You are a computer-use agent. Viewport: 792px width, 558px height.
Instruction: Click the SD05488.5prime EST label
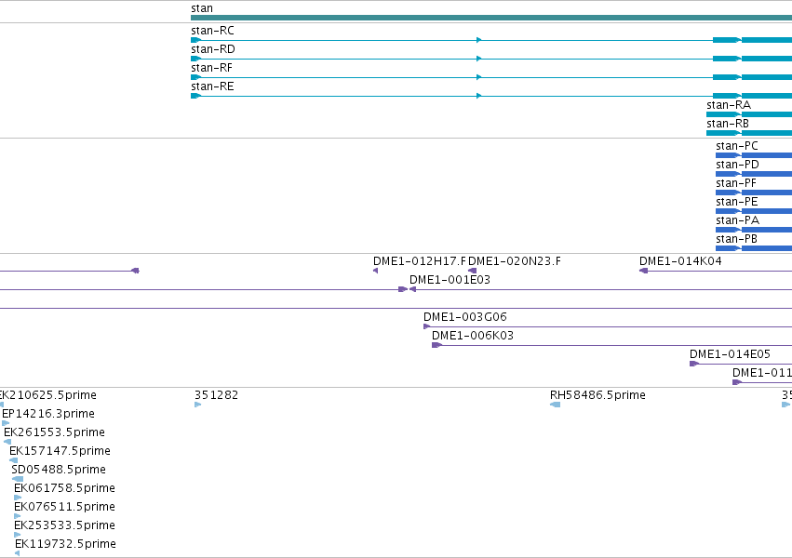click(59, 470)
